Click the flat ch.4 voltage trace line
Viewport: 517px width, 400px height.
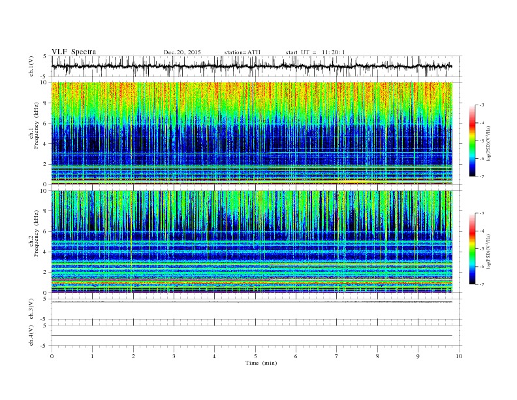coord(252,336)
